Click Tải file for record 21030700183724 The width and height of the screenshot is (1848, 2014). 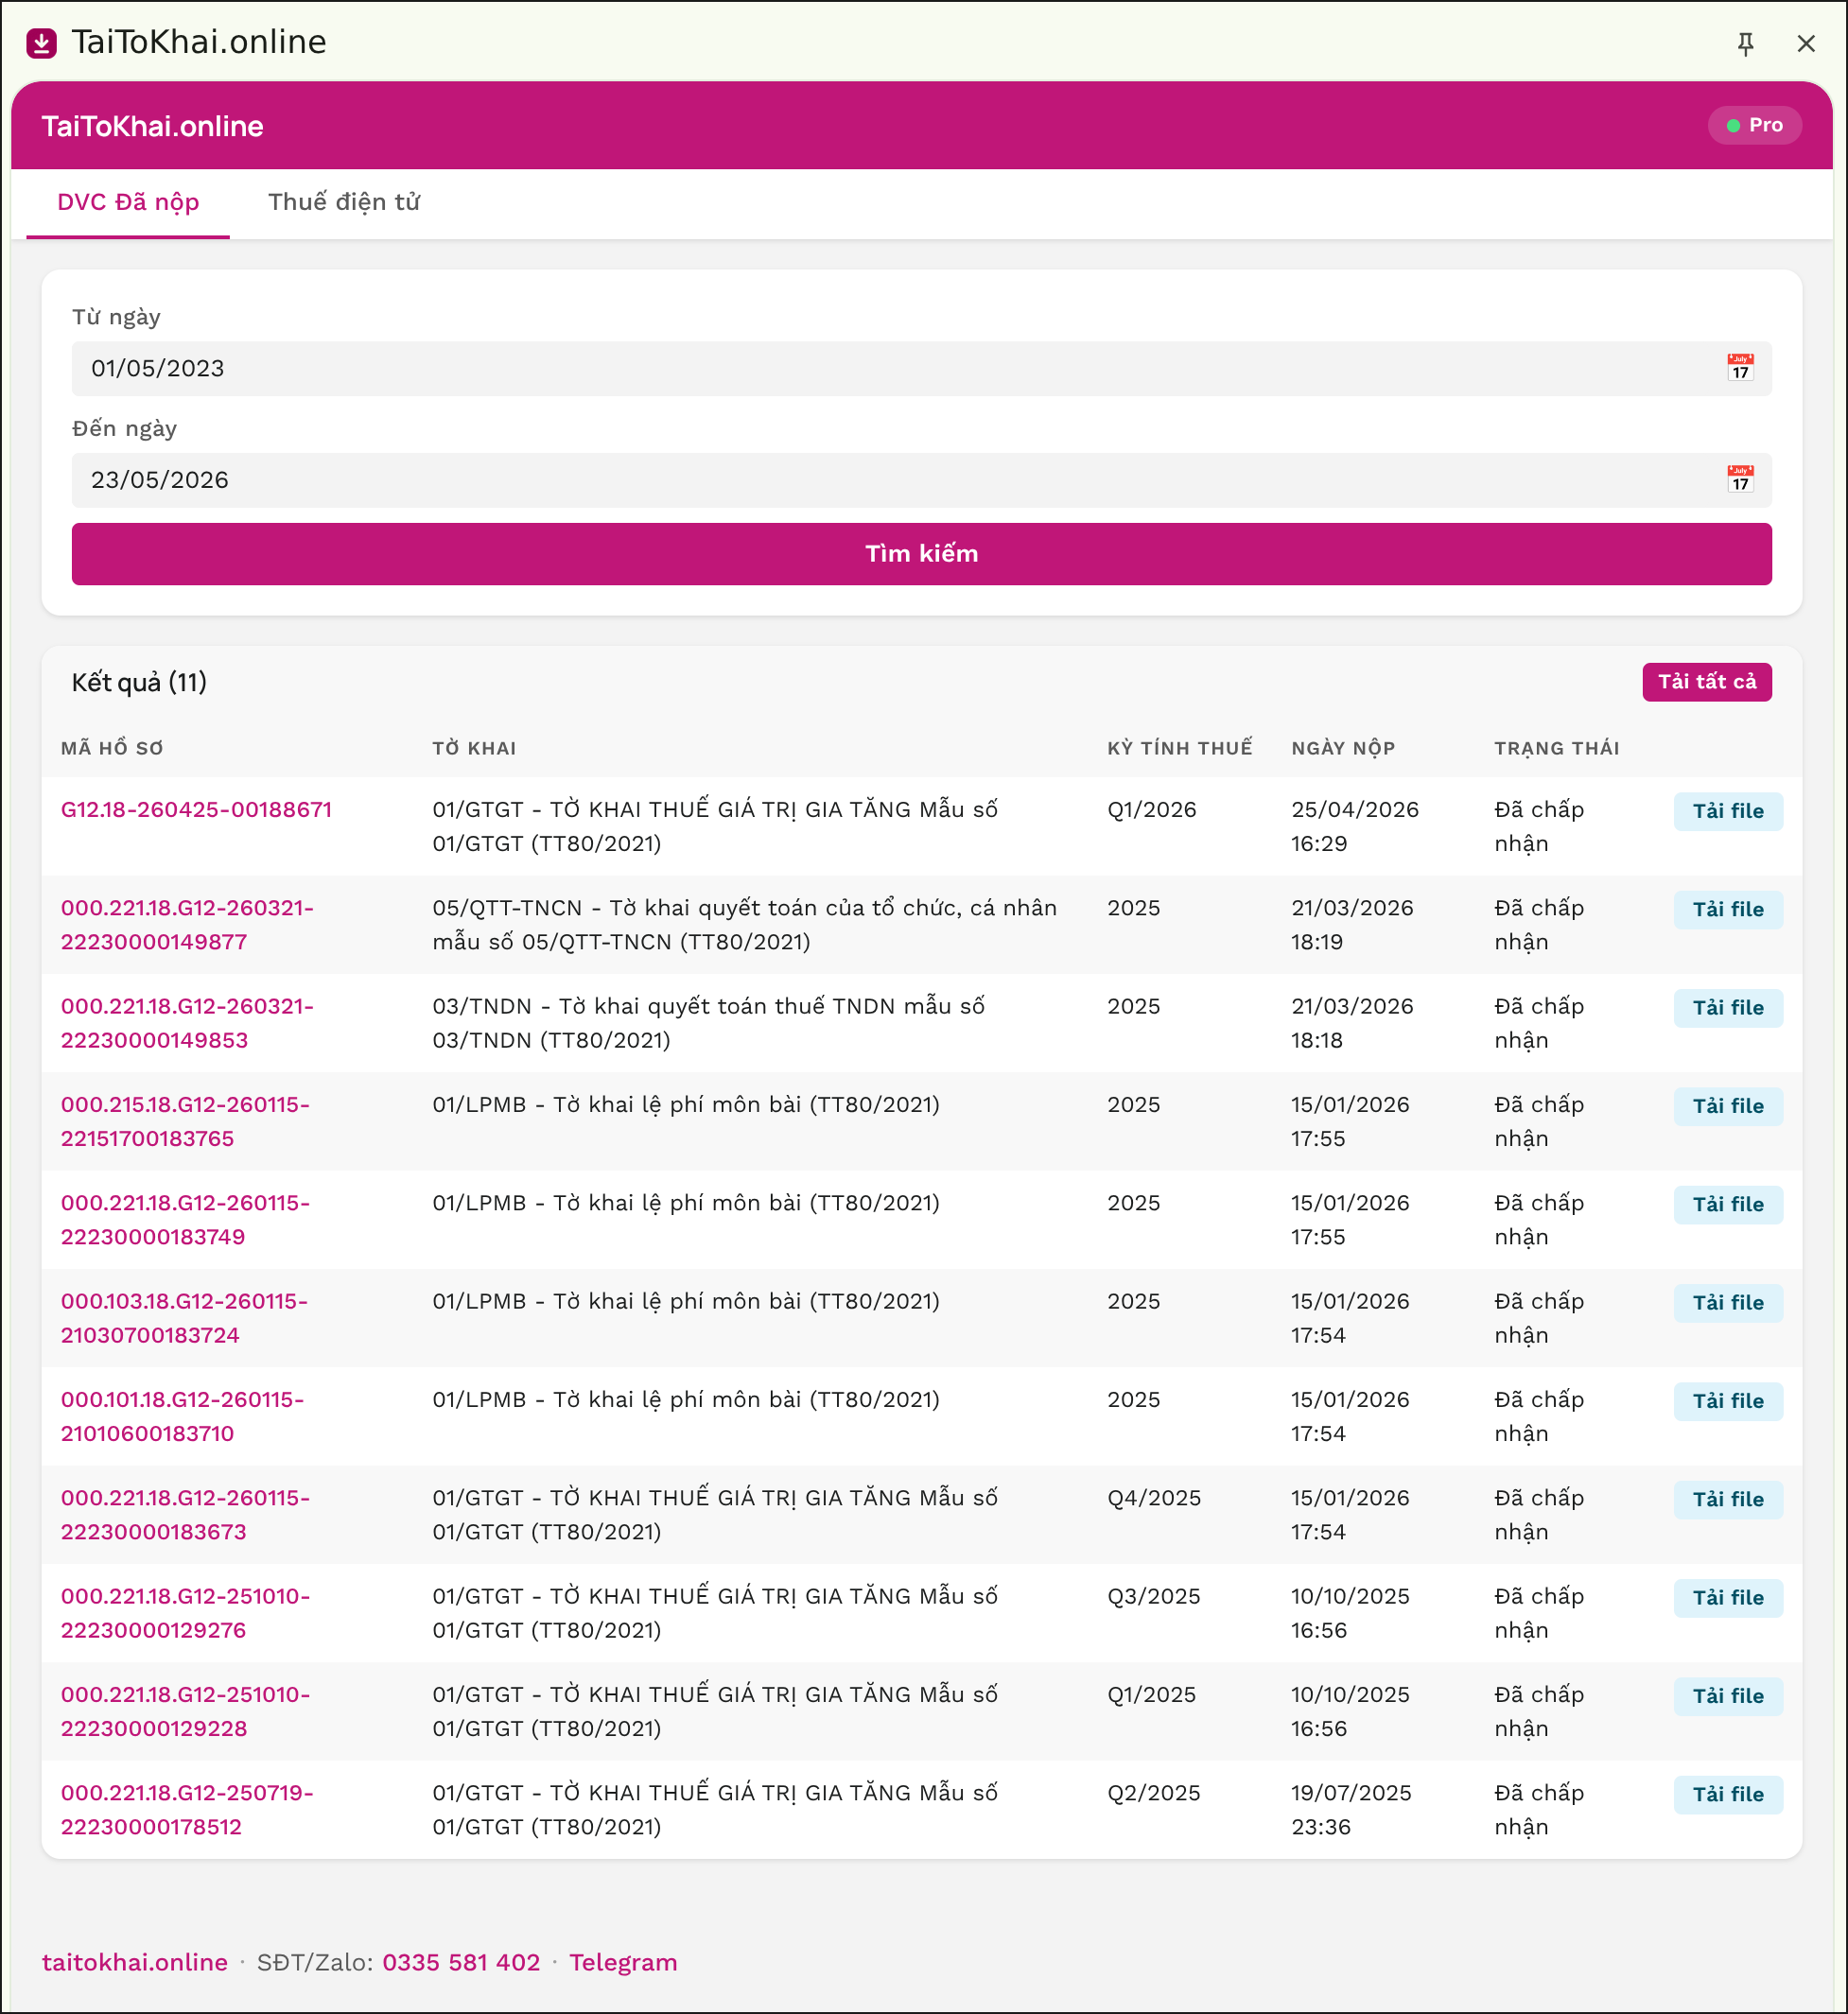click(x=1727, y=1302)
